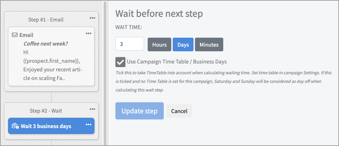Untick the Campaign Time Table checkbox

click(x=120, y=62)
